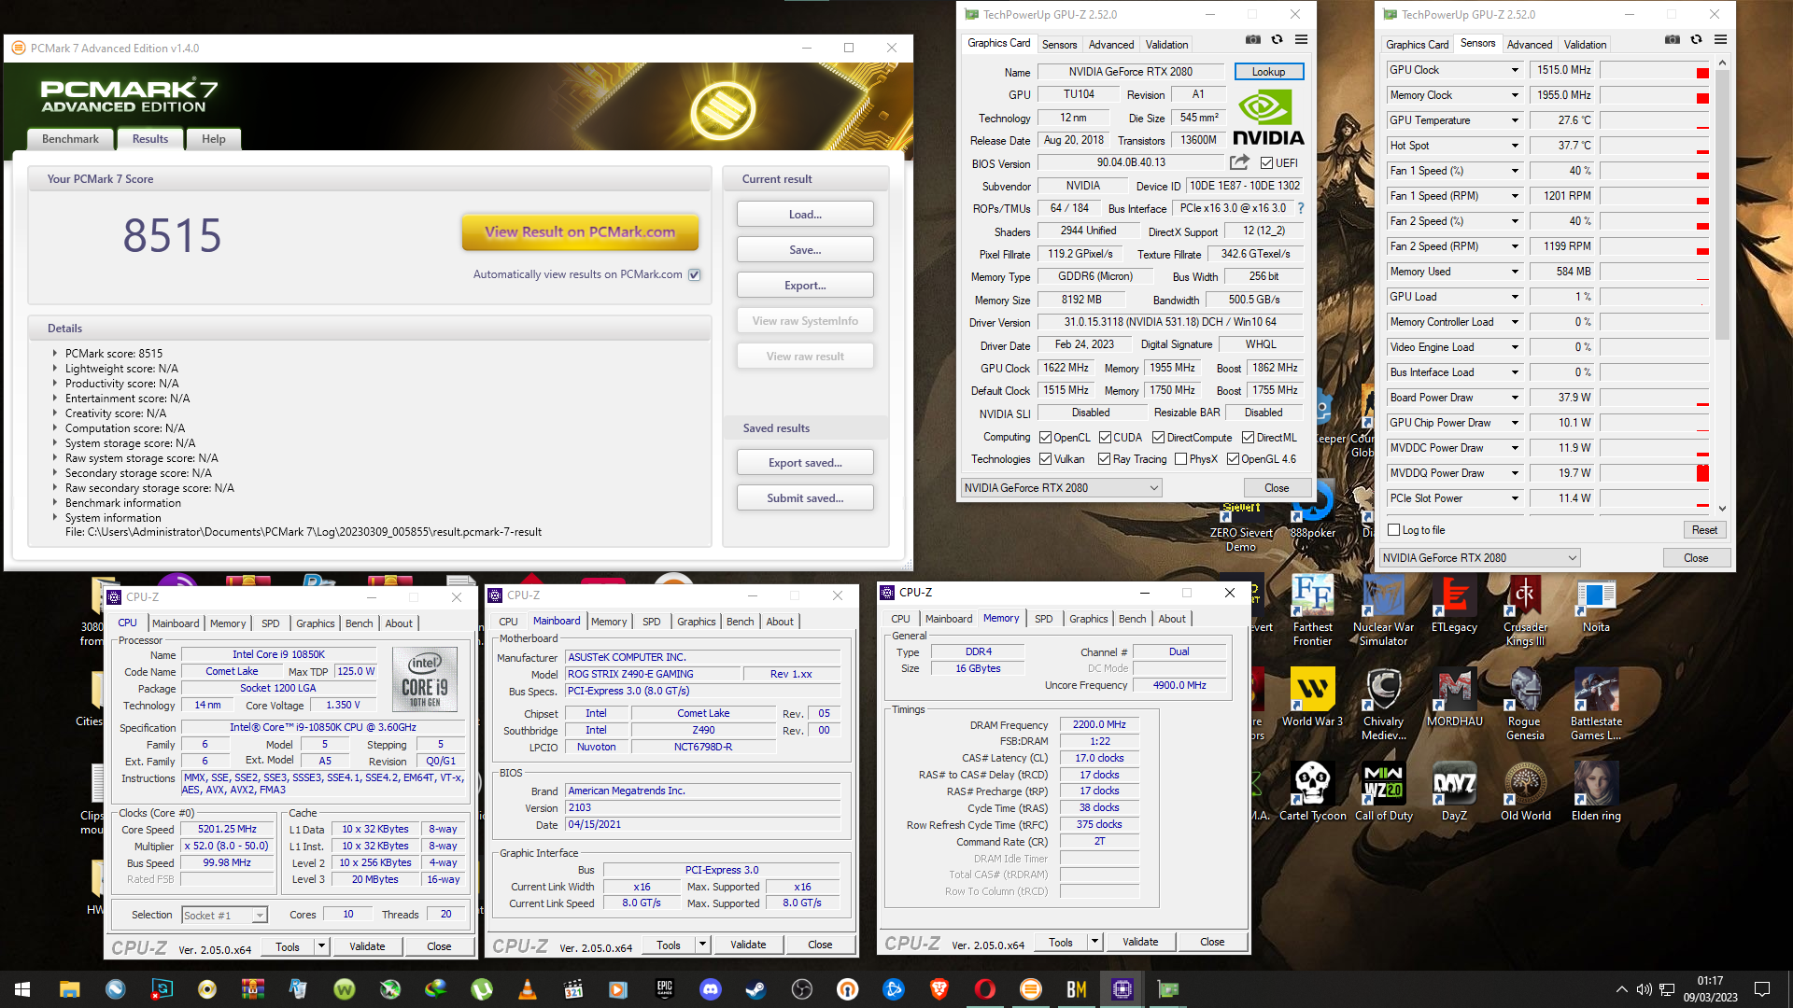Open OBS Studio from the taskbar

[x=801, y=989]
